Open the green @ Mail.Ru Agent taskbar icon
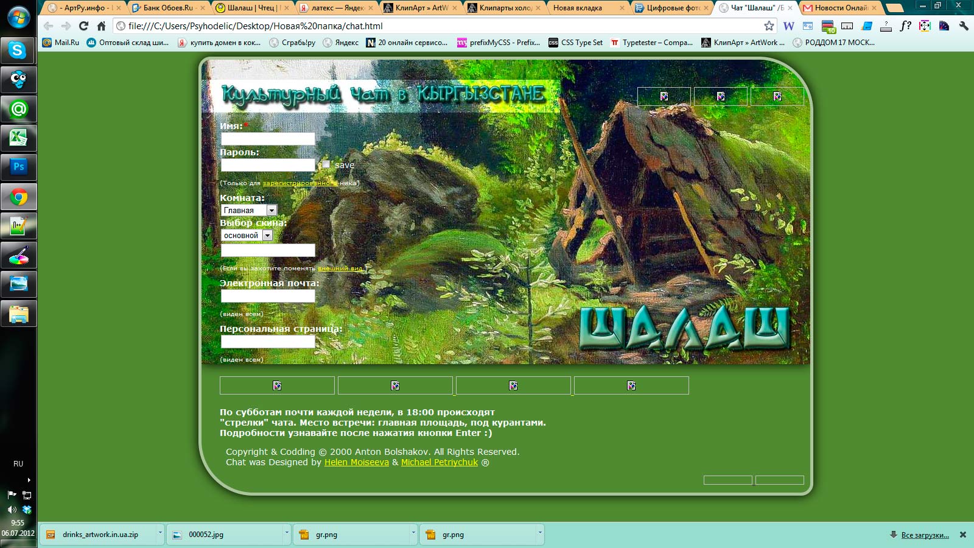Image resolution: width=974 pixels, height=548 pixels. [x=18, y=110]
